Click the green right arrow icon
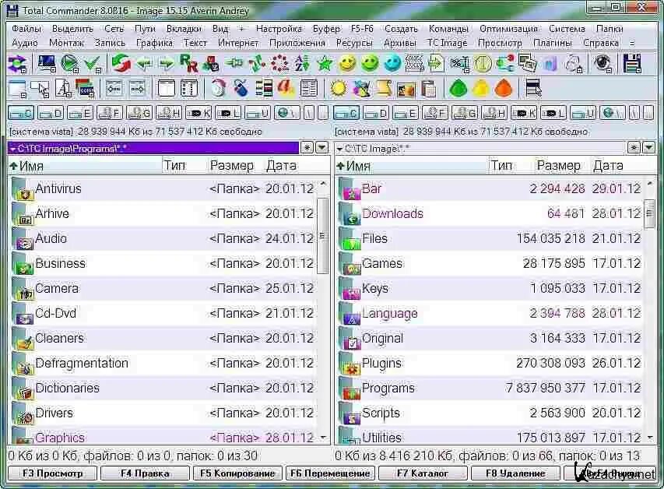This screenshot has height=489, width=664. [x=167, y=64]
